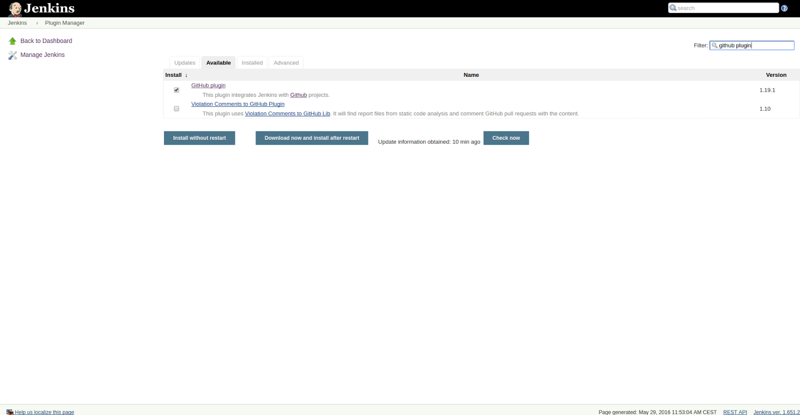Click the Page generated timestamp text

coord(657,412)
